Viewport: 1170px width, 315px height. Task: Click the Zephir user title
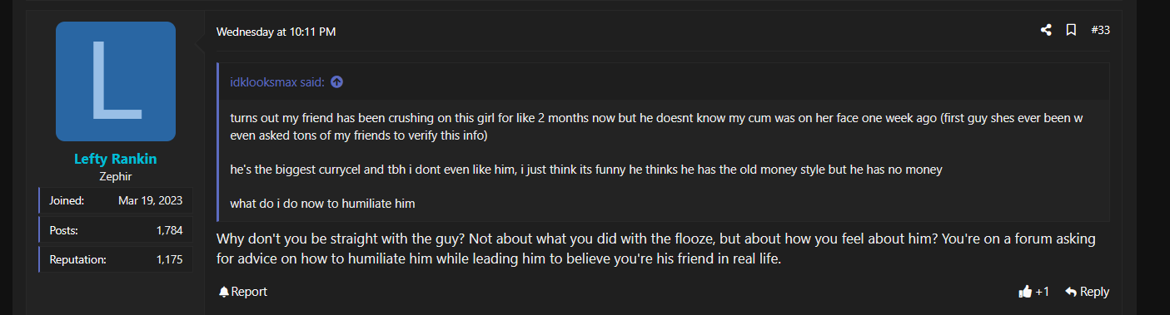[x=116, y=176]
